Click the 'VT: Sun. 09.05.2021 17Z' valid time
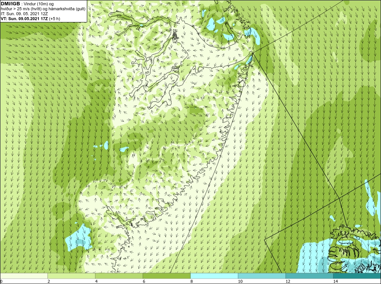This screenshot has height=284, width=381. (x=24, y=19)
